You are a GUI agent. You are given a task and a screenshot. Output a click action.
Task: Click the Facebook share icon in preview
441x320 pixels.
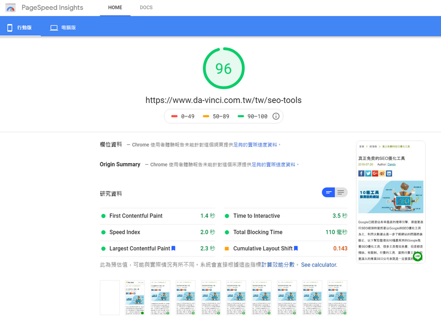pyautogui.click(x=362, y=173)
